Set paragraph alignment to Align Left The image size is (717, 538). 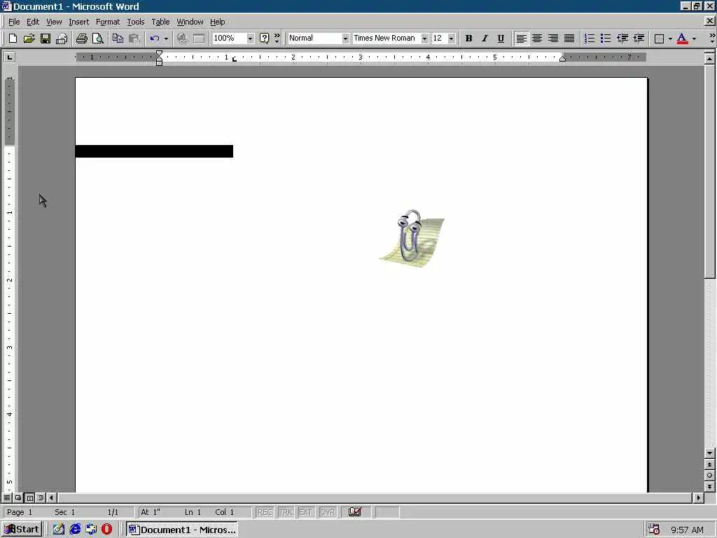click(521, 39)
